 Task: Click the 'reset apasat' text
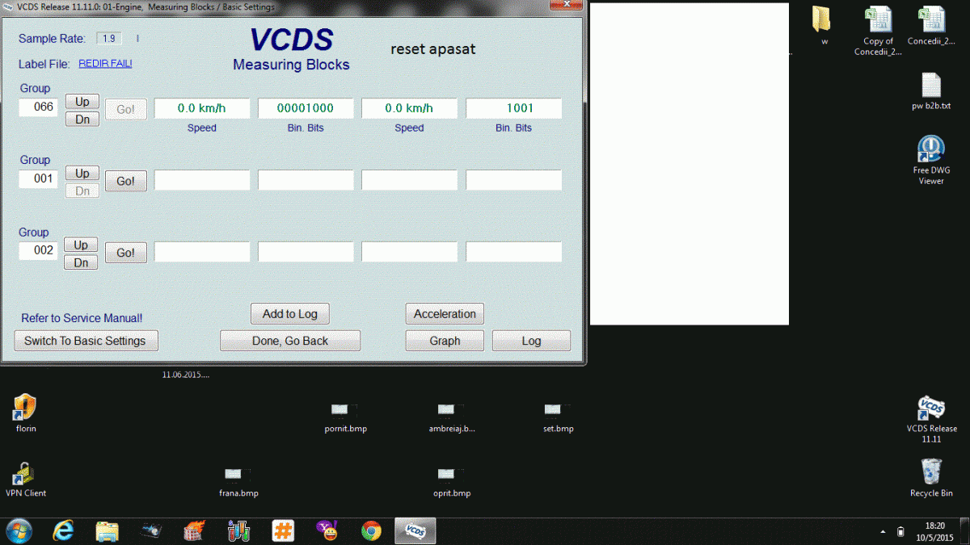pyautogui.click(x=433, y=49)
